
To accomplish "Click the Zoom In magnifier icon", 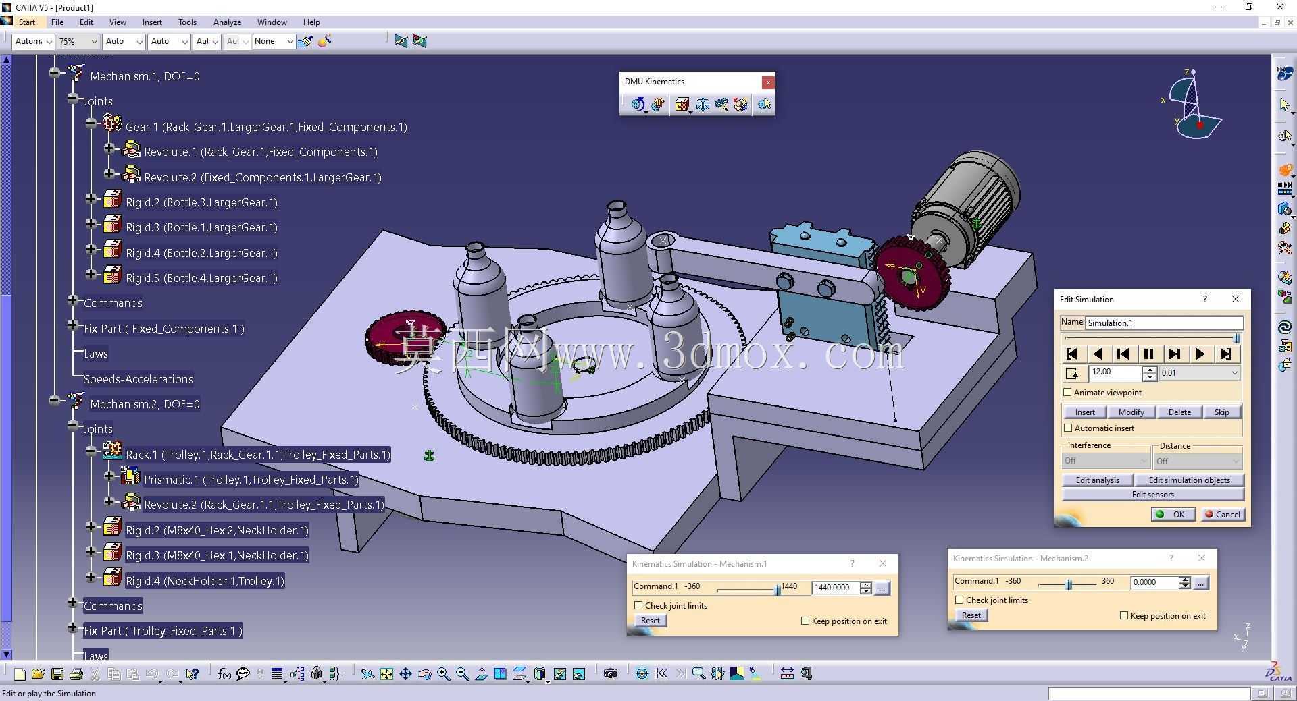I will [443, 673].
